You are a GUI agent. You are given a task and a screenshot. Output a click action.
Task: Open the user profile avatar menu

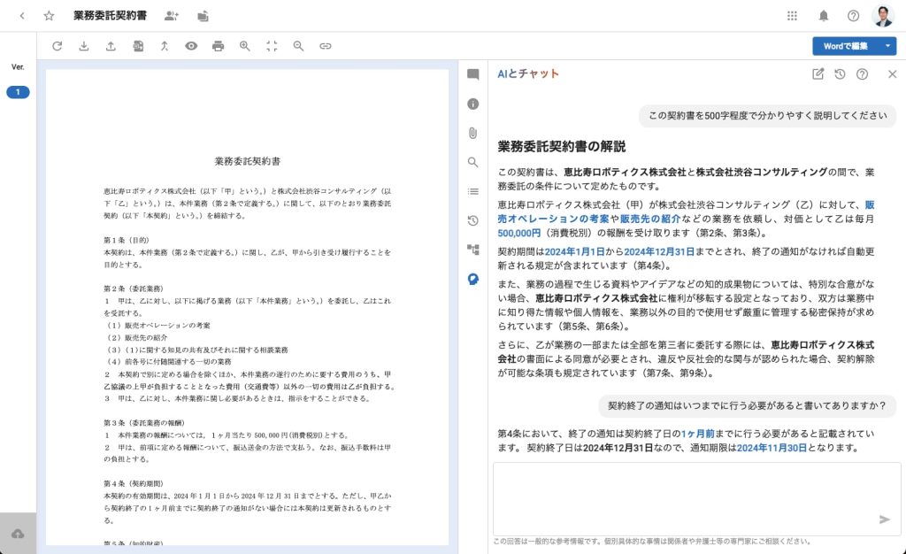pyautogui.click(x=883, y=16)
